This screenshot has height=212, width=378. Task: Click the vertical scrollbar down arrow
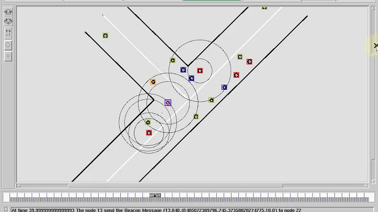[373, 181]
